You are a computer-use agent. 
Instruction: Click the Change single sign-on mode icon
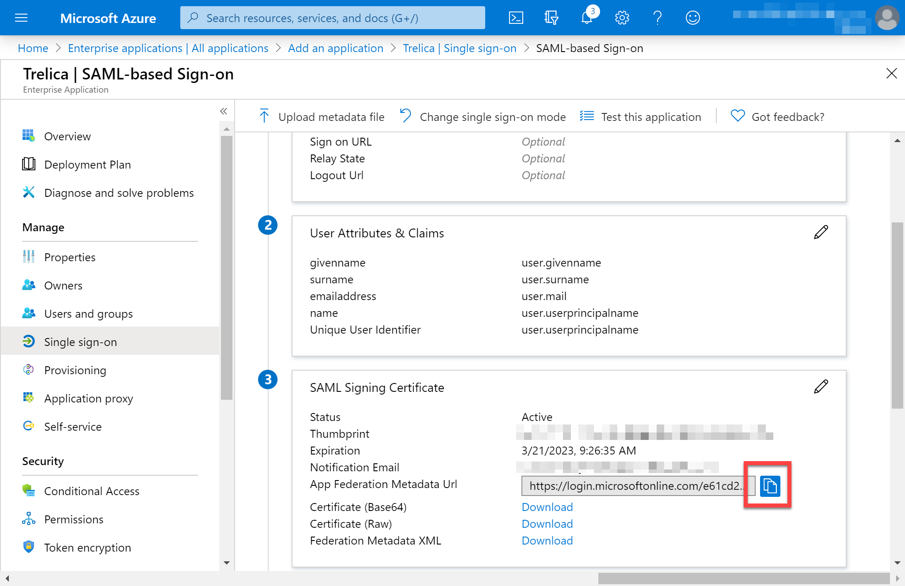405,116
